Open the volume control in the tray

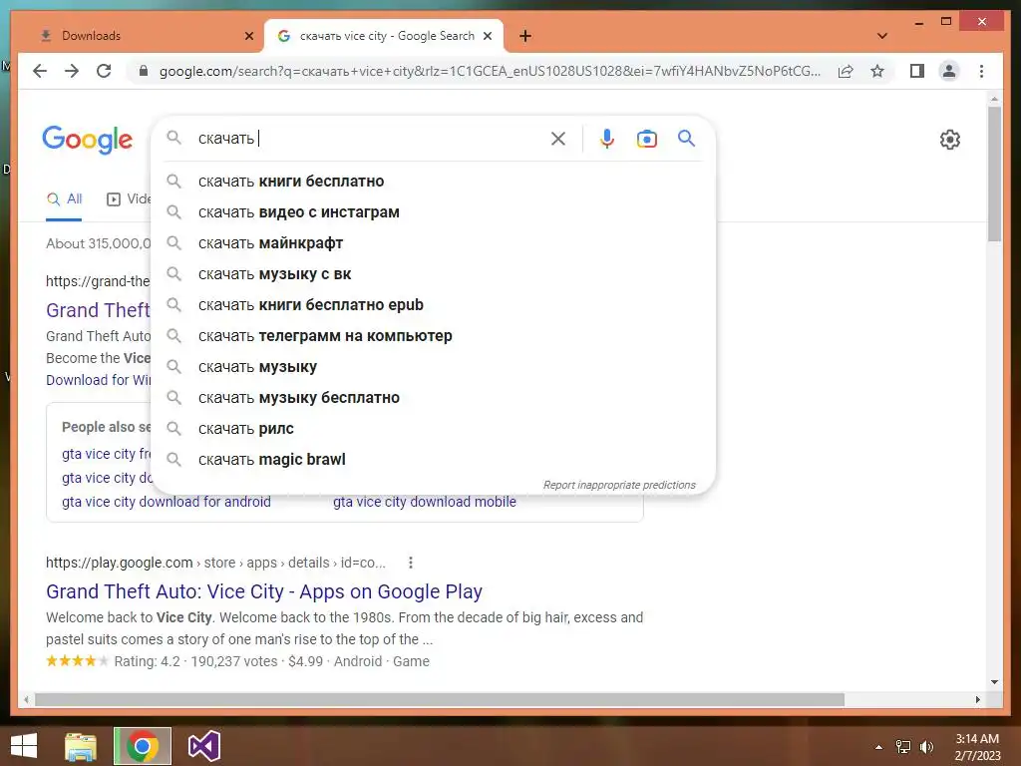pos(926,746)
